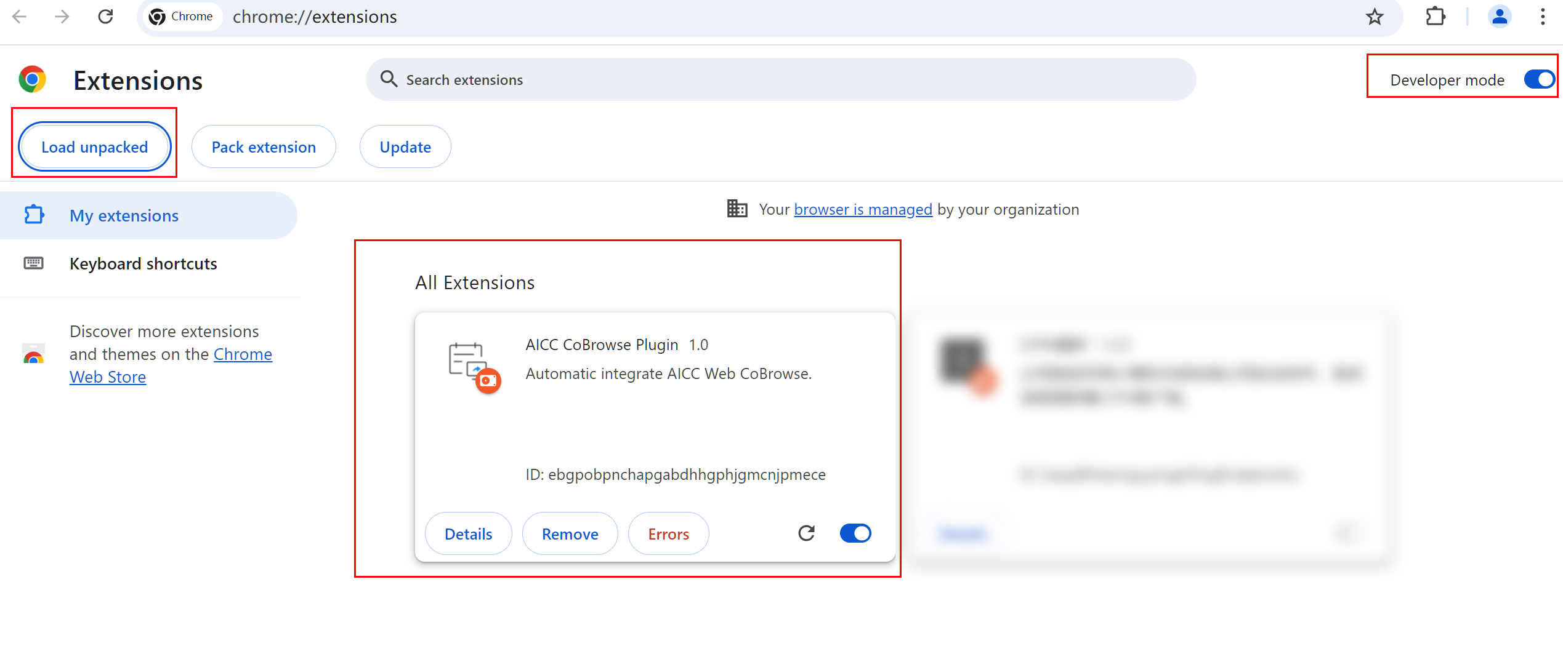The height and width of the screenshot is (646, 1563).
Task: Open the profile avatar menu
Action: (1500, 17)
